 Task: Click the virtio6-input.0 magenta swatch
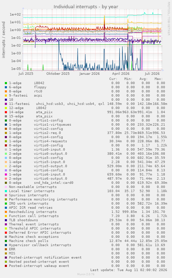(6, 174)
